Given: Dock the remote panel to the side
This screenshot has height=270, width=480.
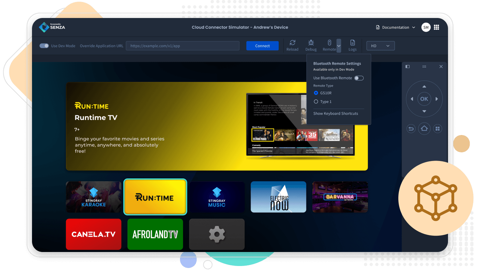Looking at the screenshot, I should click(407, 67).
